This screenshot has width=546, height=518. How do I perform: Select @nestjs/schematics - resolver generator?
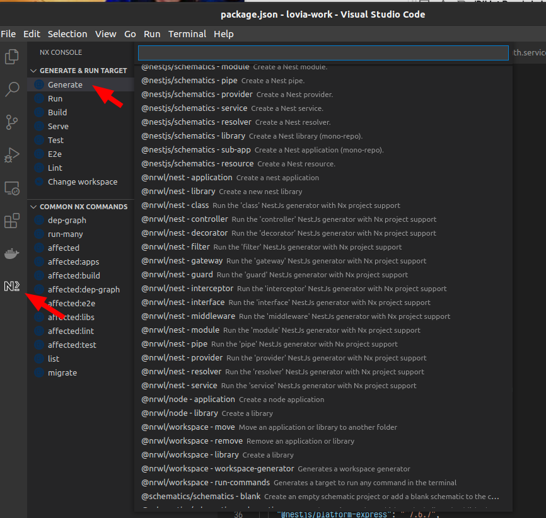click(323, 122)
